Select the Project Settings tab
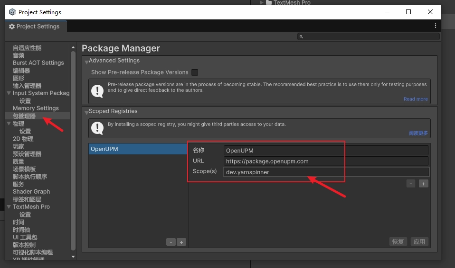The image size is (455, 268). click(36, 27)
